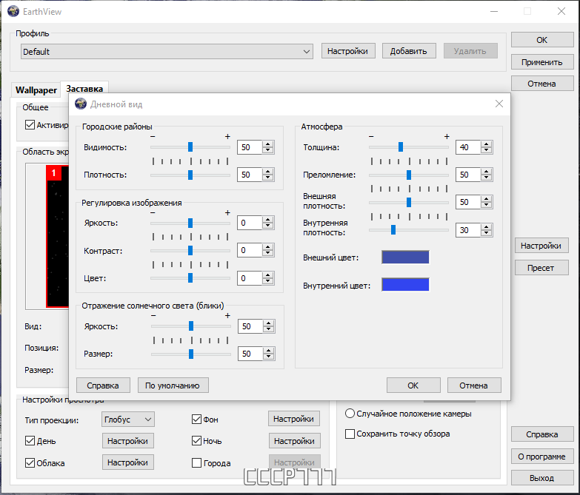Select Случайное положение камеры radio option
The image size is (580, 495).
tap(350, 414)
